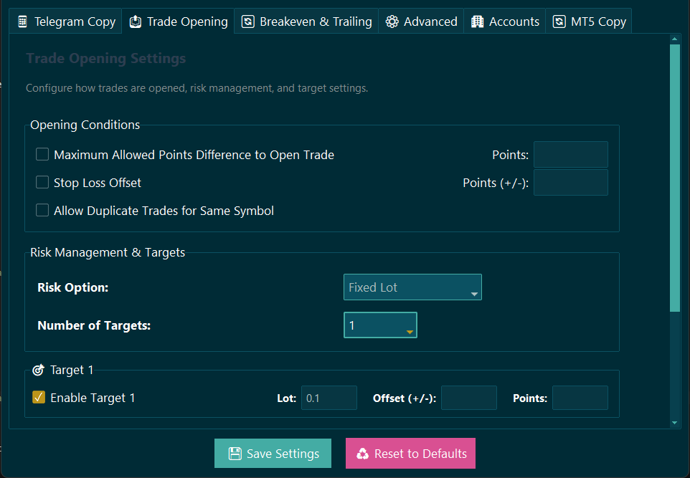690x478 pixels.
Task: Click the dollar icon on MT5 Copy tab
Action: click(x=559, y=21)
